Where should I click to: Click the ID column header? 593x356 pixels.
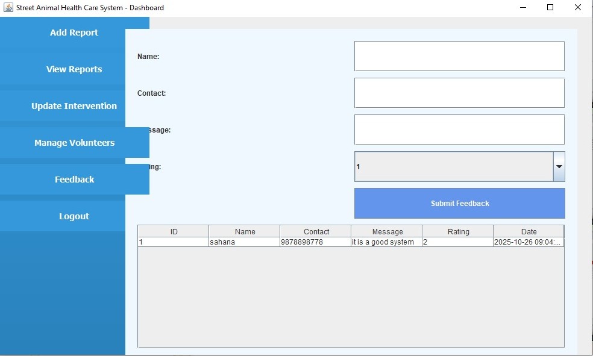(172, 231)
